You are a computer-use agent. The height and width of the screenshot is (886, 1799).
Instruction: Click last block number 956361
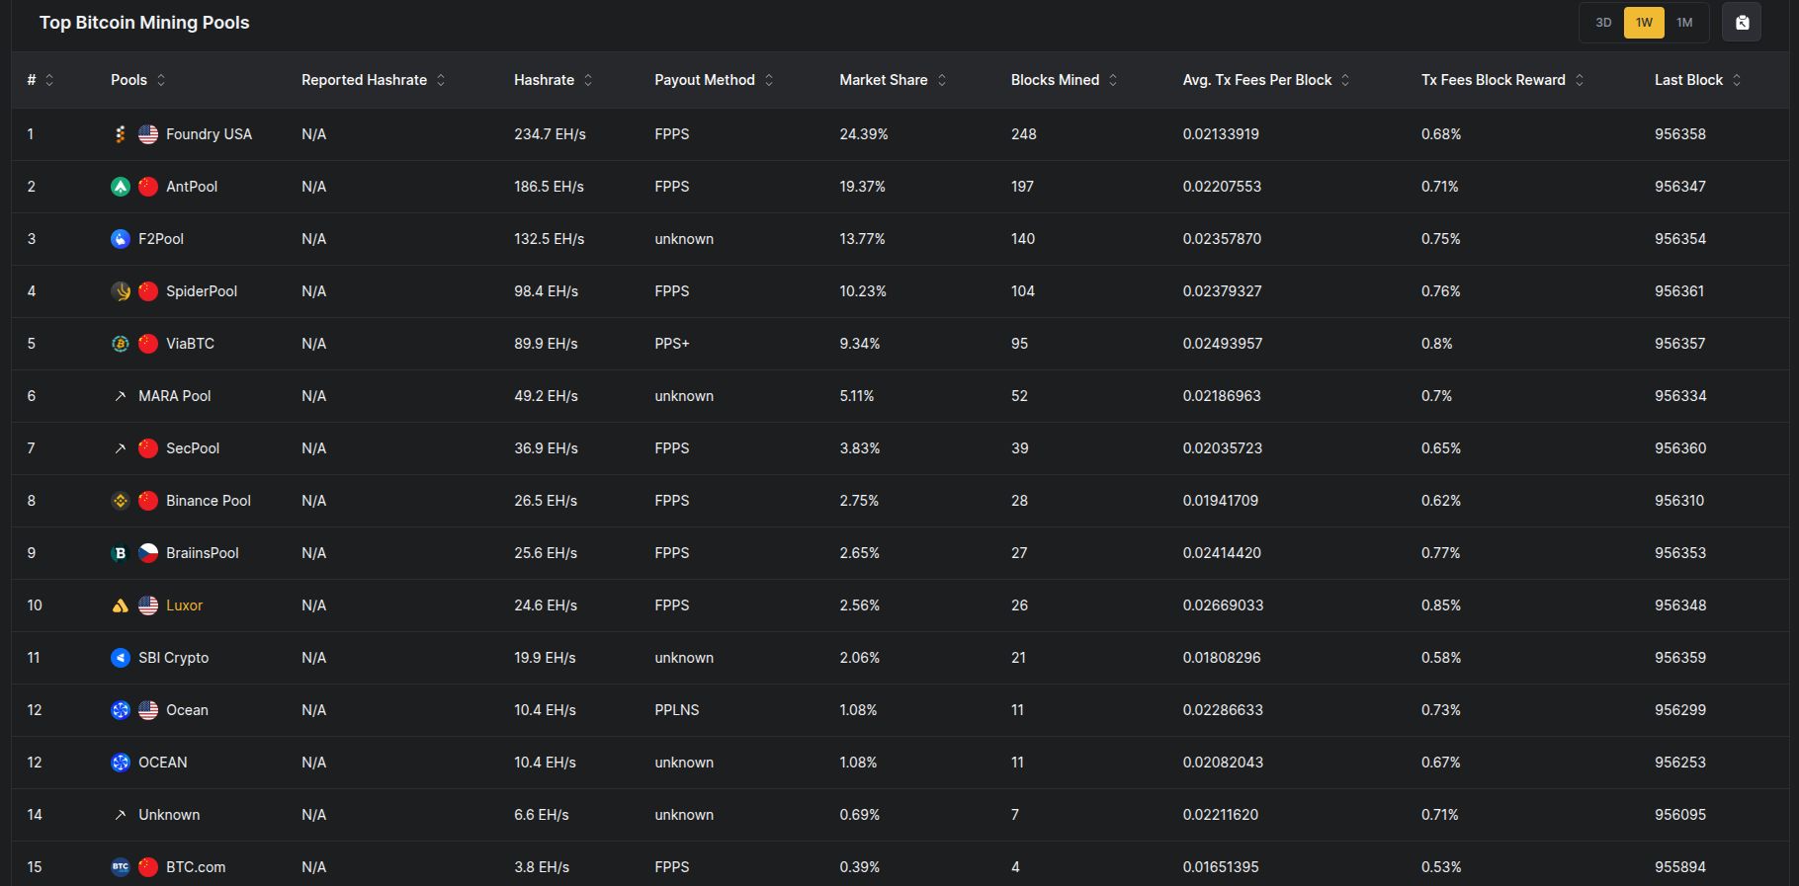(1679, 291)
